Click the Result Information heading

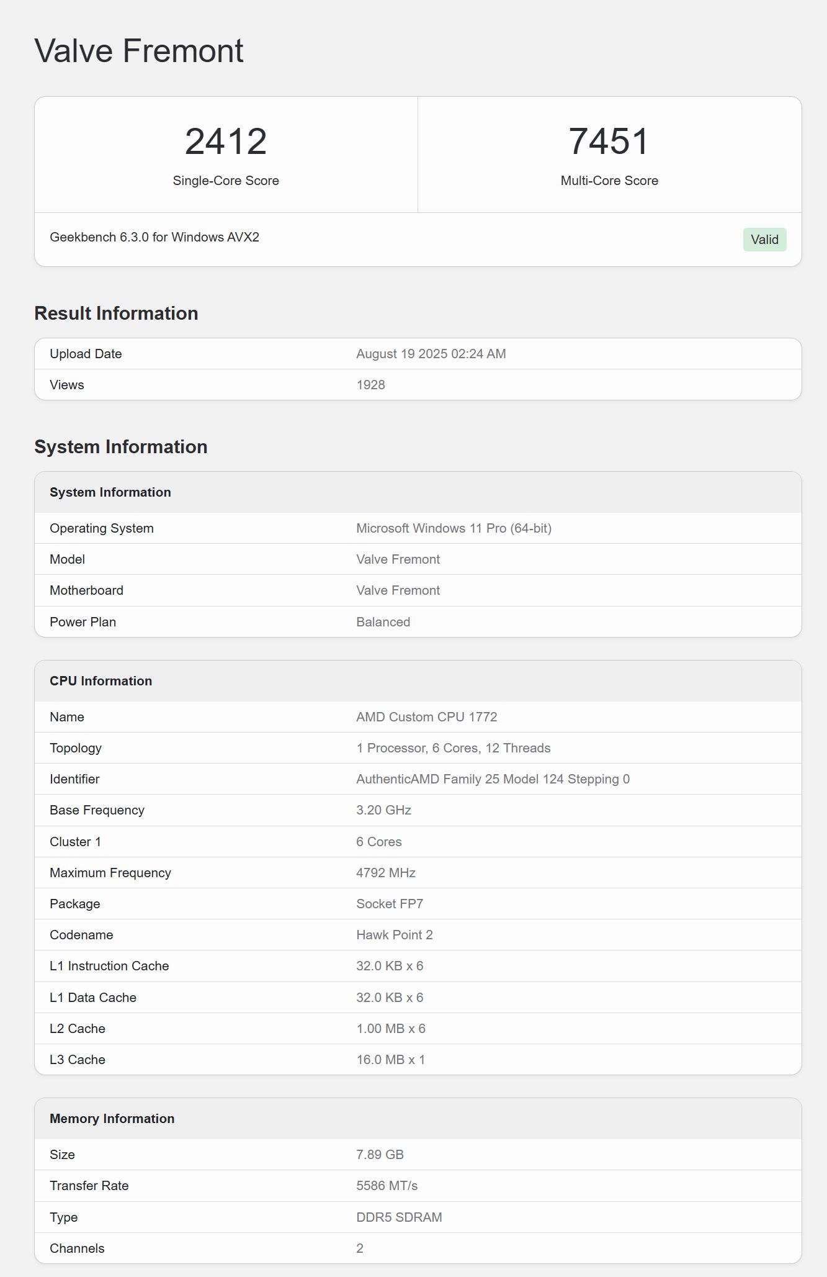click(x=116, y=314)
